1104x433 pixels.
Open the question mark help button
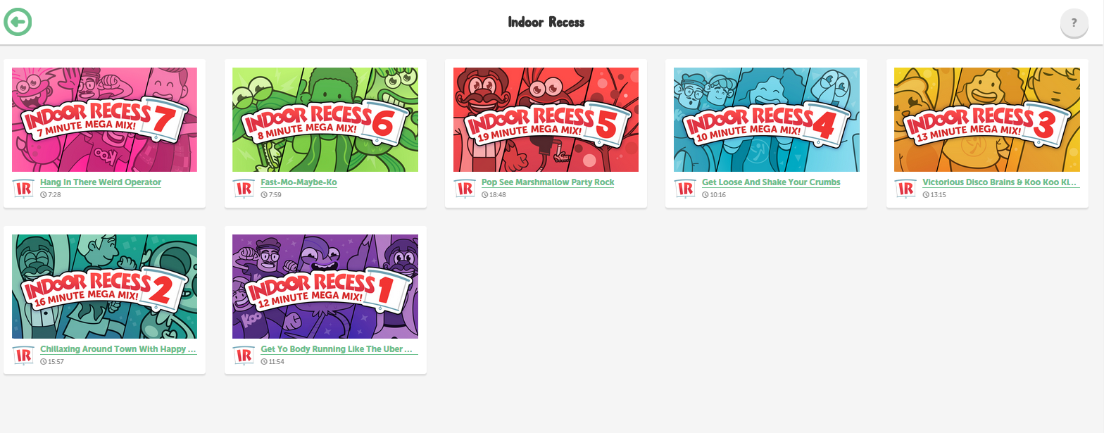pyautogui.click(x=1074, y=23)
